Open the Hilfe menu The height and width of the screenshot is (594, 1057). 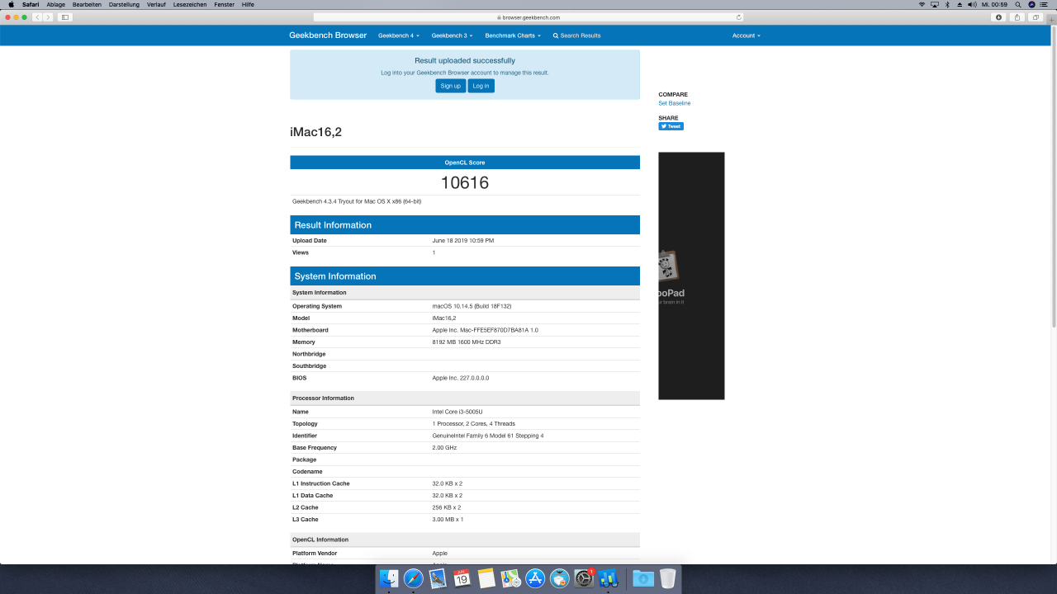pyautogui.click(x=248, y=4)
